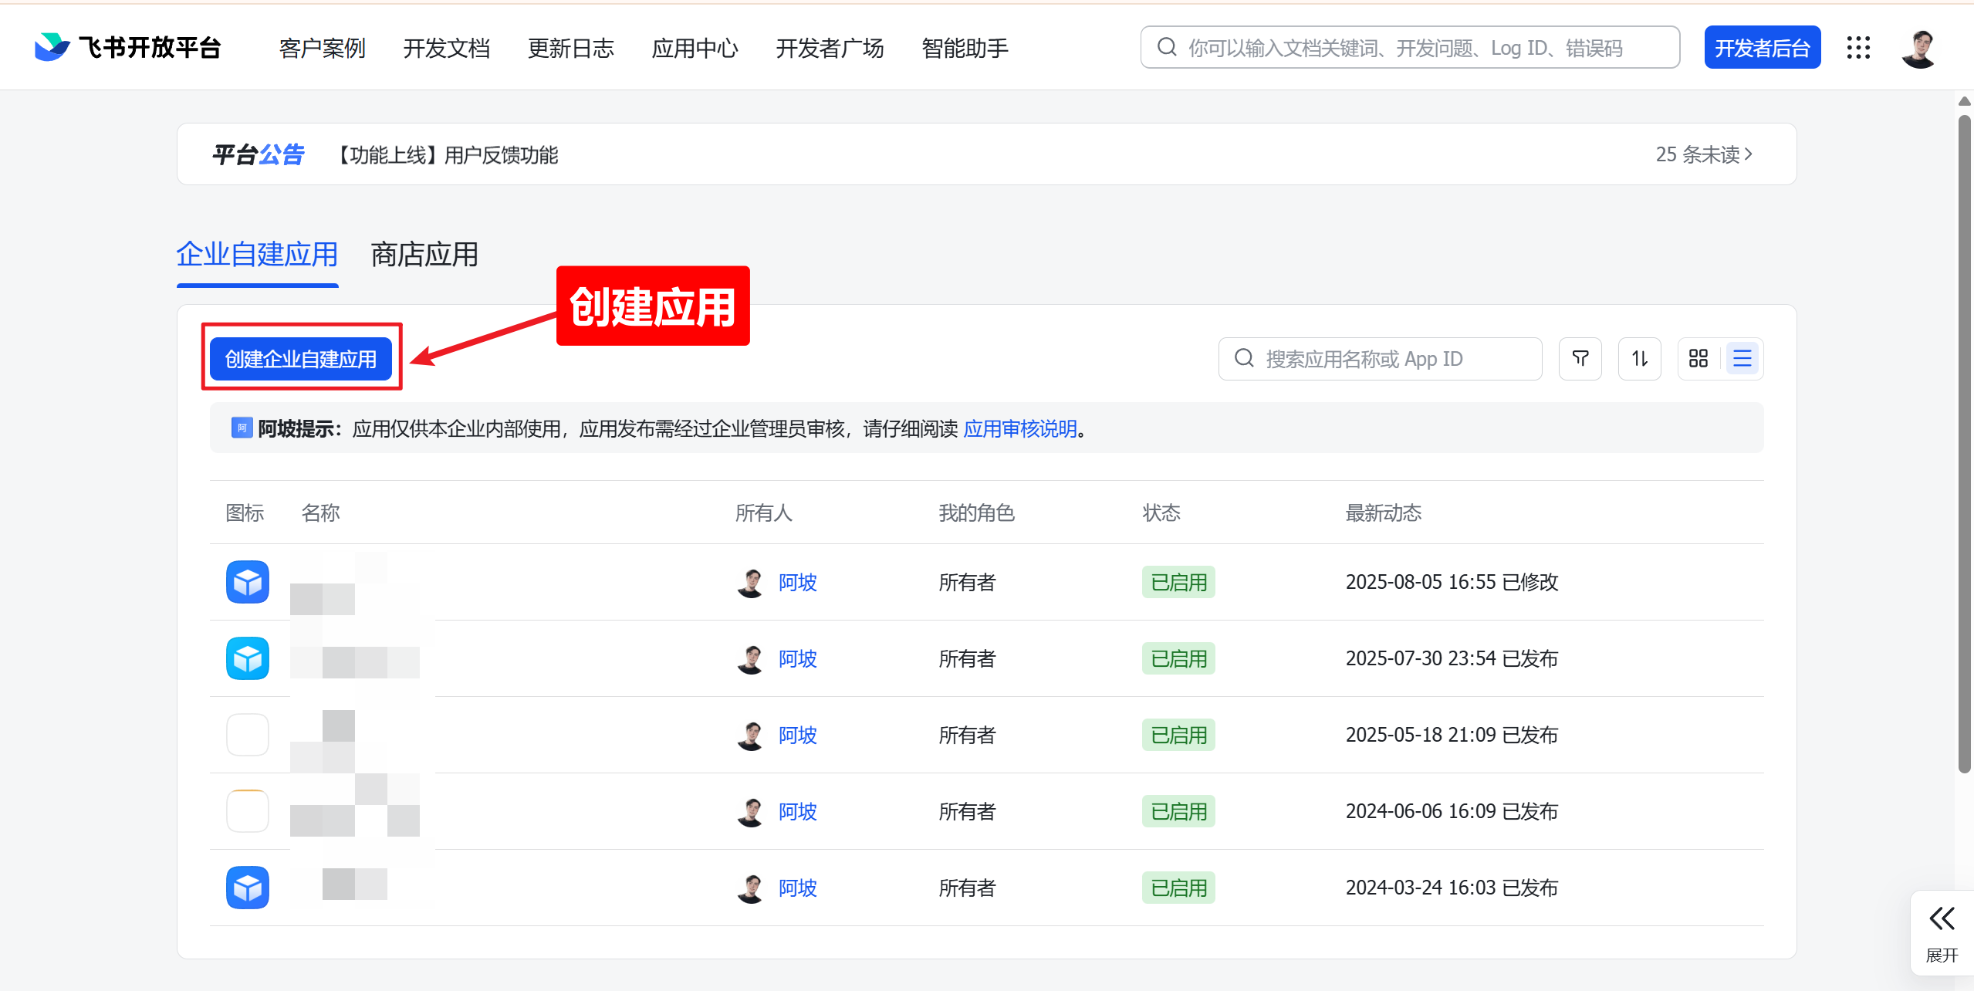
Task: Open the 开发文档 menu item
Action: (x=447, y=48)
